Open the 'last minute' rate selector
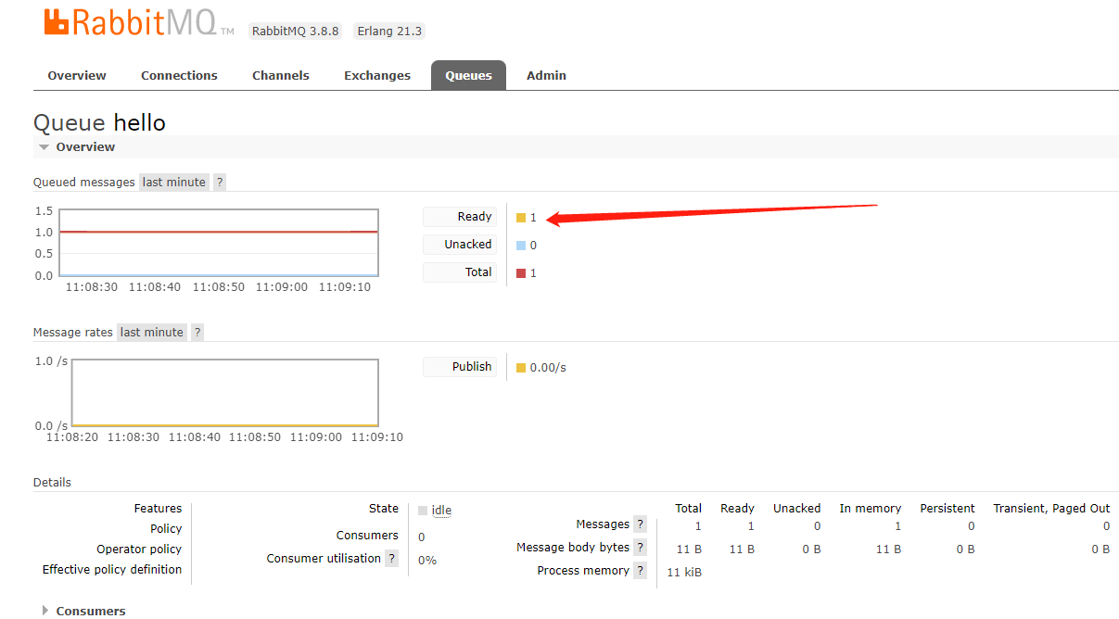This screenshot has width=1119, height=619. pos(173,182)
